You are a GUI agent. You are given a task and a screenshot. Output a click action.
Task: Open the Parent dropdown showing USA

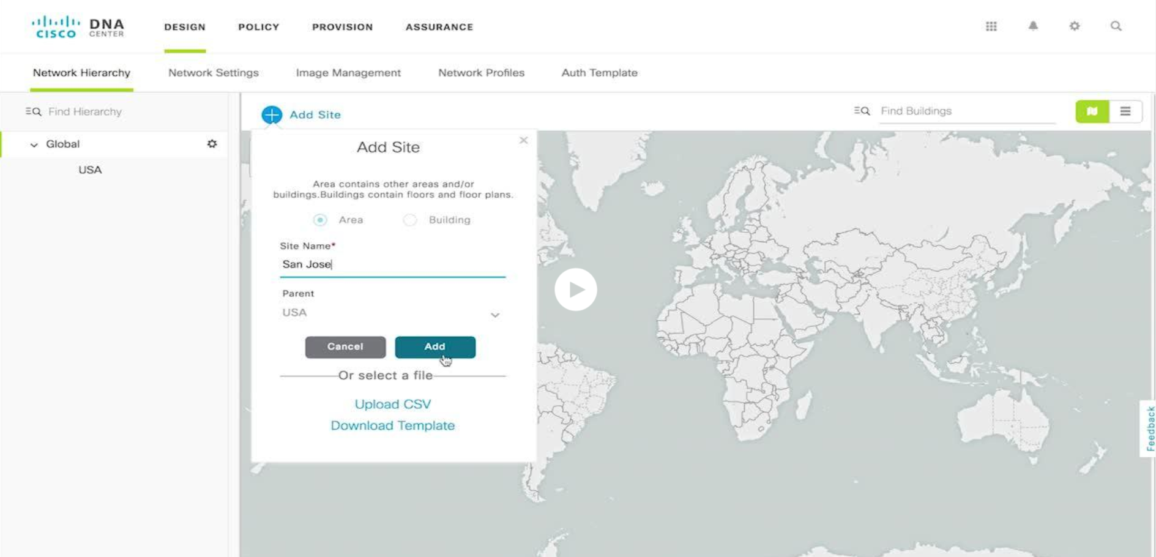click(392, 313)
